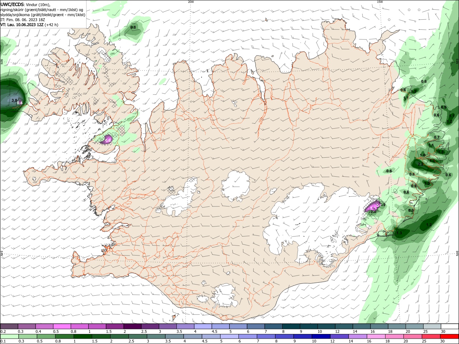Pick the dark teal swatch labeled 9 in the top row

308,326
